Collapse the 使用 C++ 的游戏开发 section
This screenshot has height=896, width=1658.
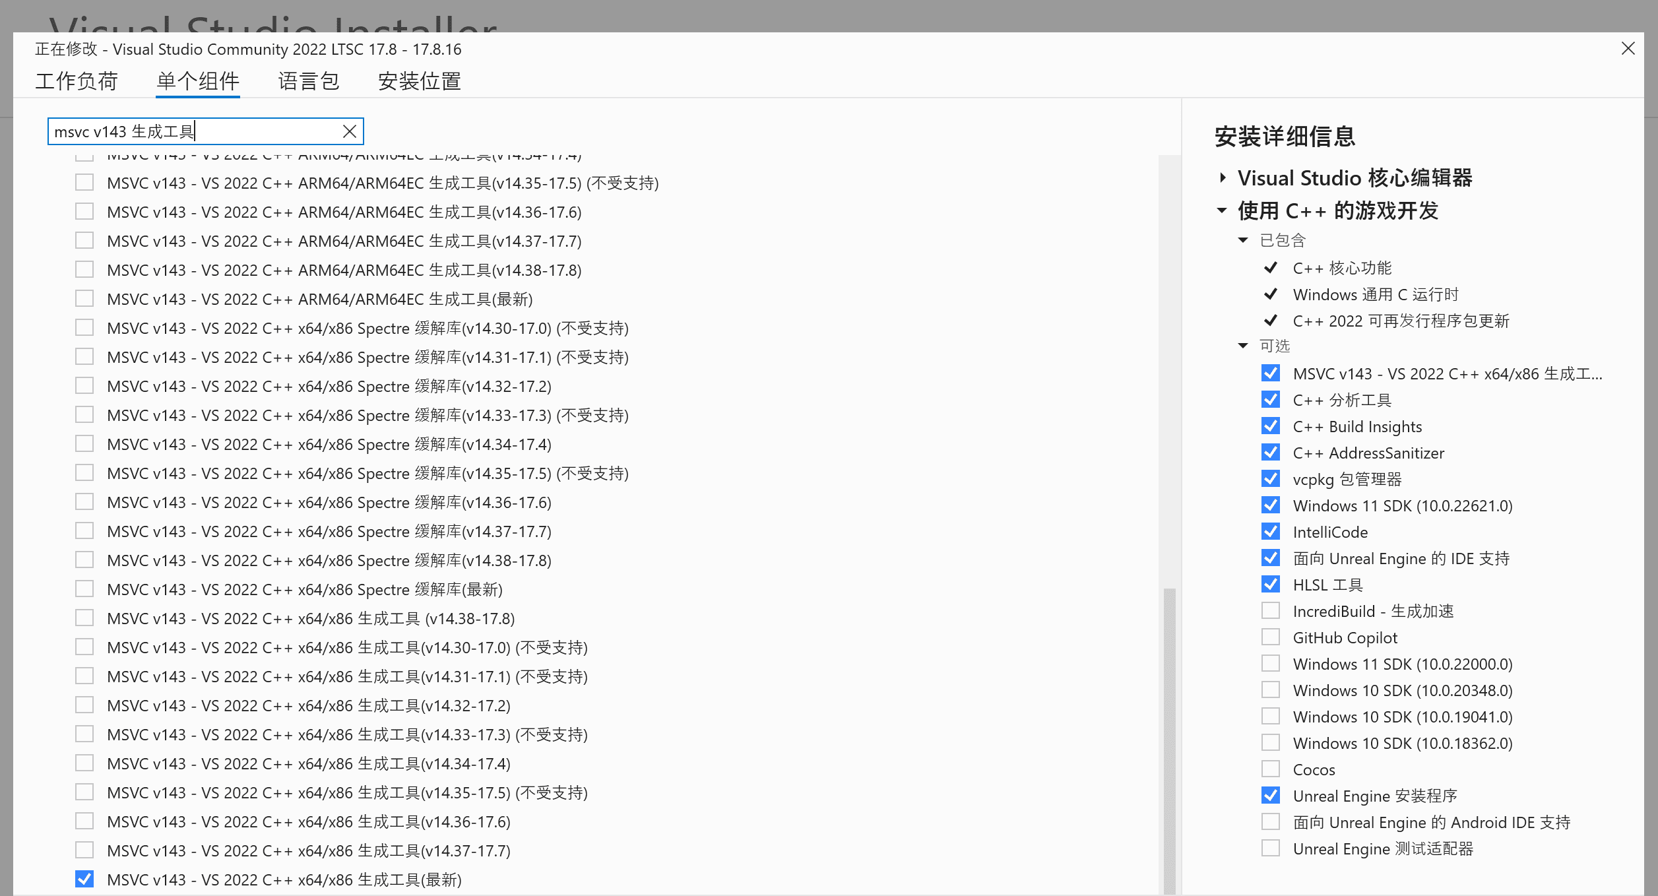point(1222,210)
